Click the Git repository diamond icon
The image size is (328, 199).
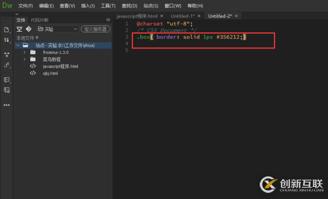click(x=29, y=29)
